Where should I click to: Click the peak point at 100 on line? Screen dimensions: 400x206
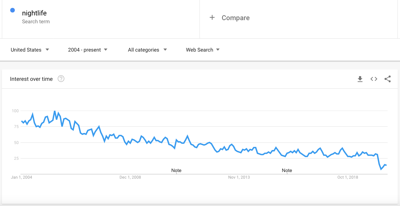[x=55, y=111]
